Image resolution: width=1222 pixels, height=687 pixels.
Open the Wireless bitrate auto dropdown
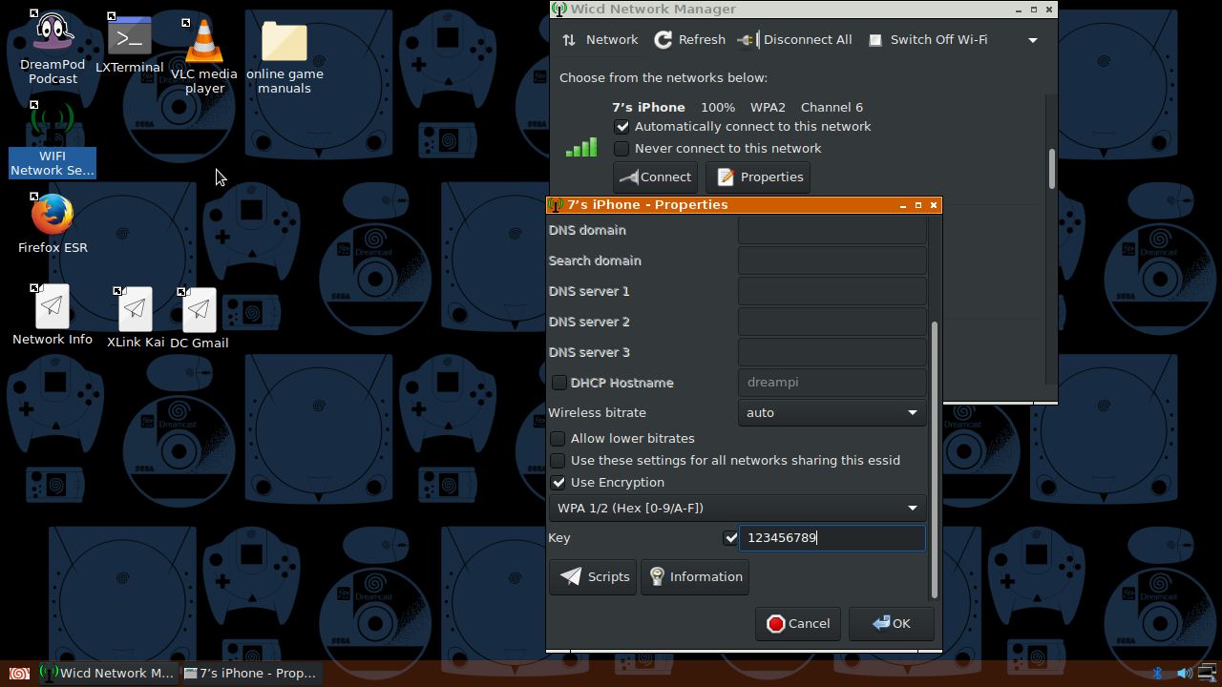click(x=832, y=413)
